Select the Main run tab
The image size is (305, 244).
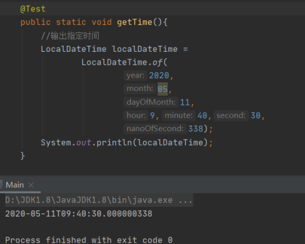[15, 185]
